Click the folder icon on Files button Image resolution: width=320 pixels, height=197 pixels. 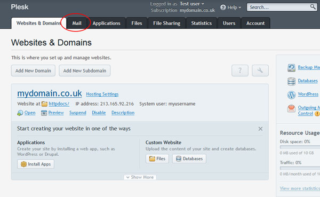pos(152,159)
